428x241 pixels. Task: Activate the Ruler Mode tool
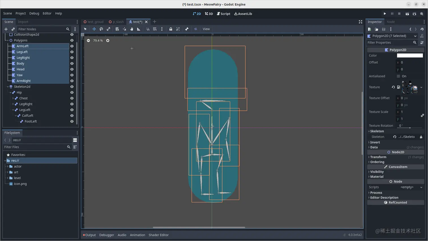tap(139, 29)
